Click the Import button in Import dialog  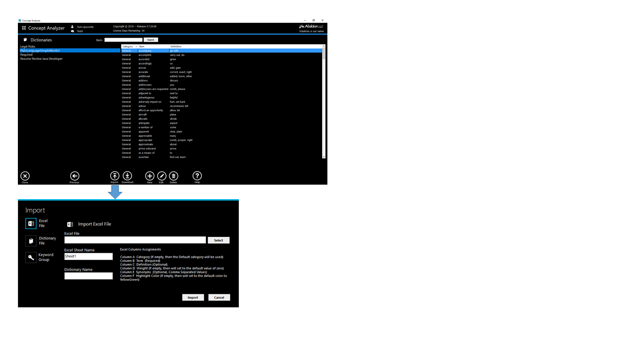[x=193, y=297]
